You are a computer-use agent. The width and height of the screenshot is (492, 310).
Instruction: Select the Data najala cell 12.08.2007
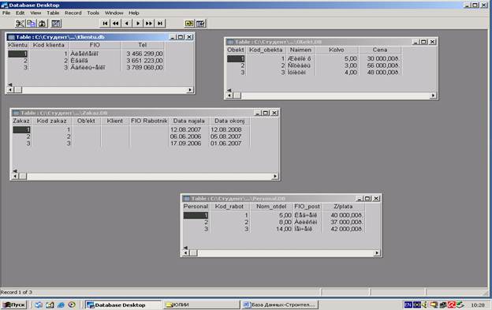click(x=189, y=129)
